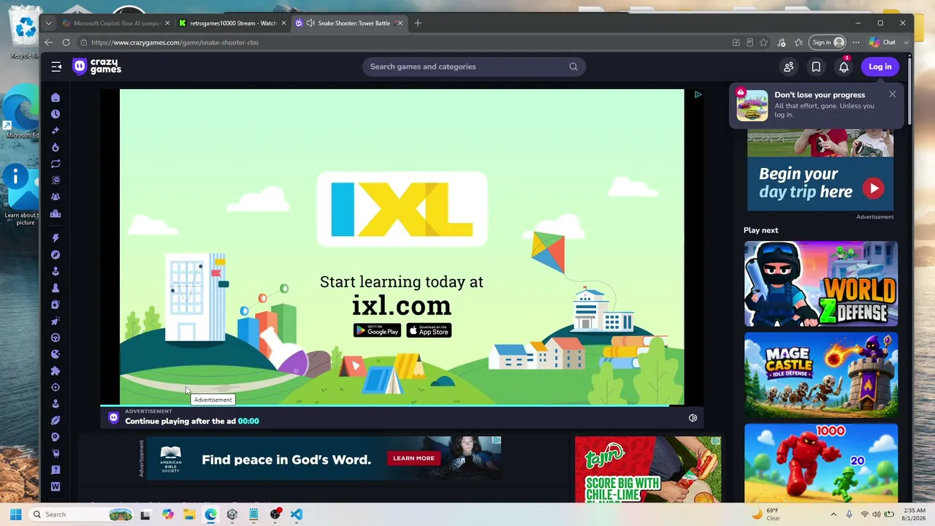
Task: Expand the dropdown arrow beside Copilot Chat
Action: tap(907, 42)
